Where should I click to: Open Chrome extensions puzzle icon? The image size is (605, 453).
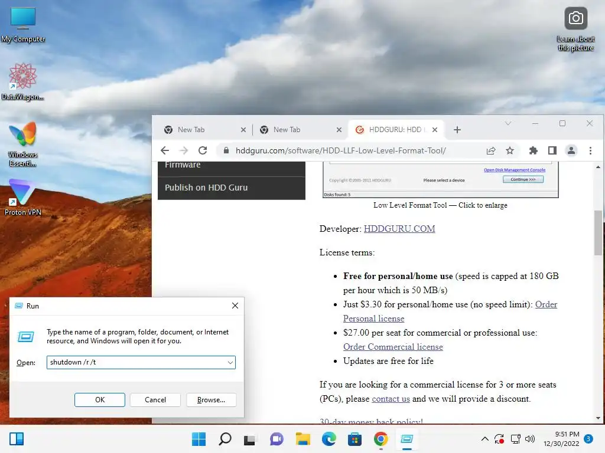coord(534,150)
